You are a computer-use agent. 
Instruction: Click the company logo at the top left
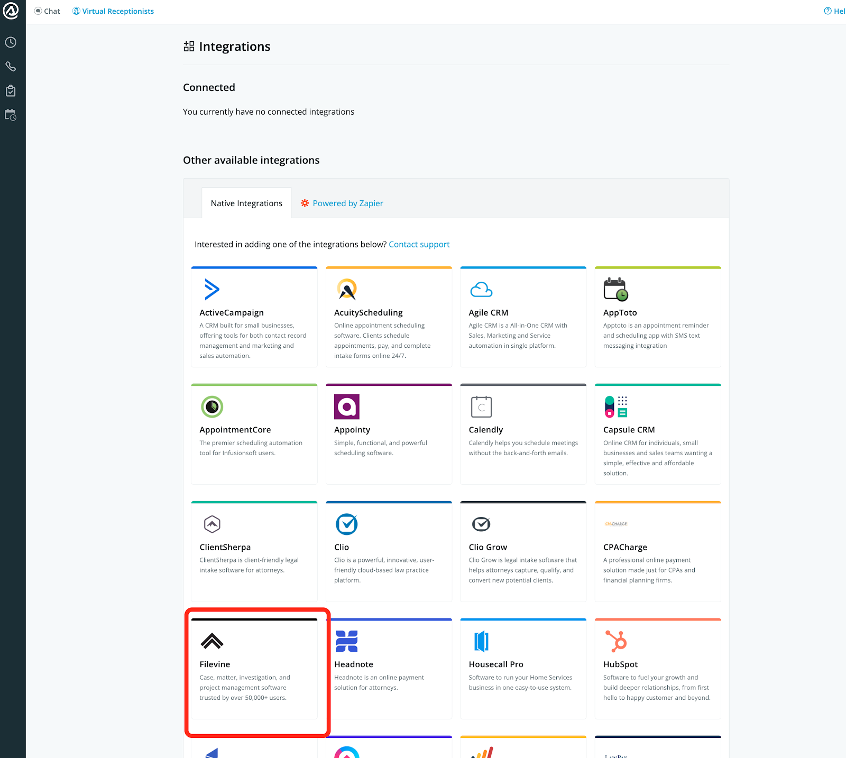[x=11, y=11]
